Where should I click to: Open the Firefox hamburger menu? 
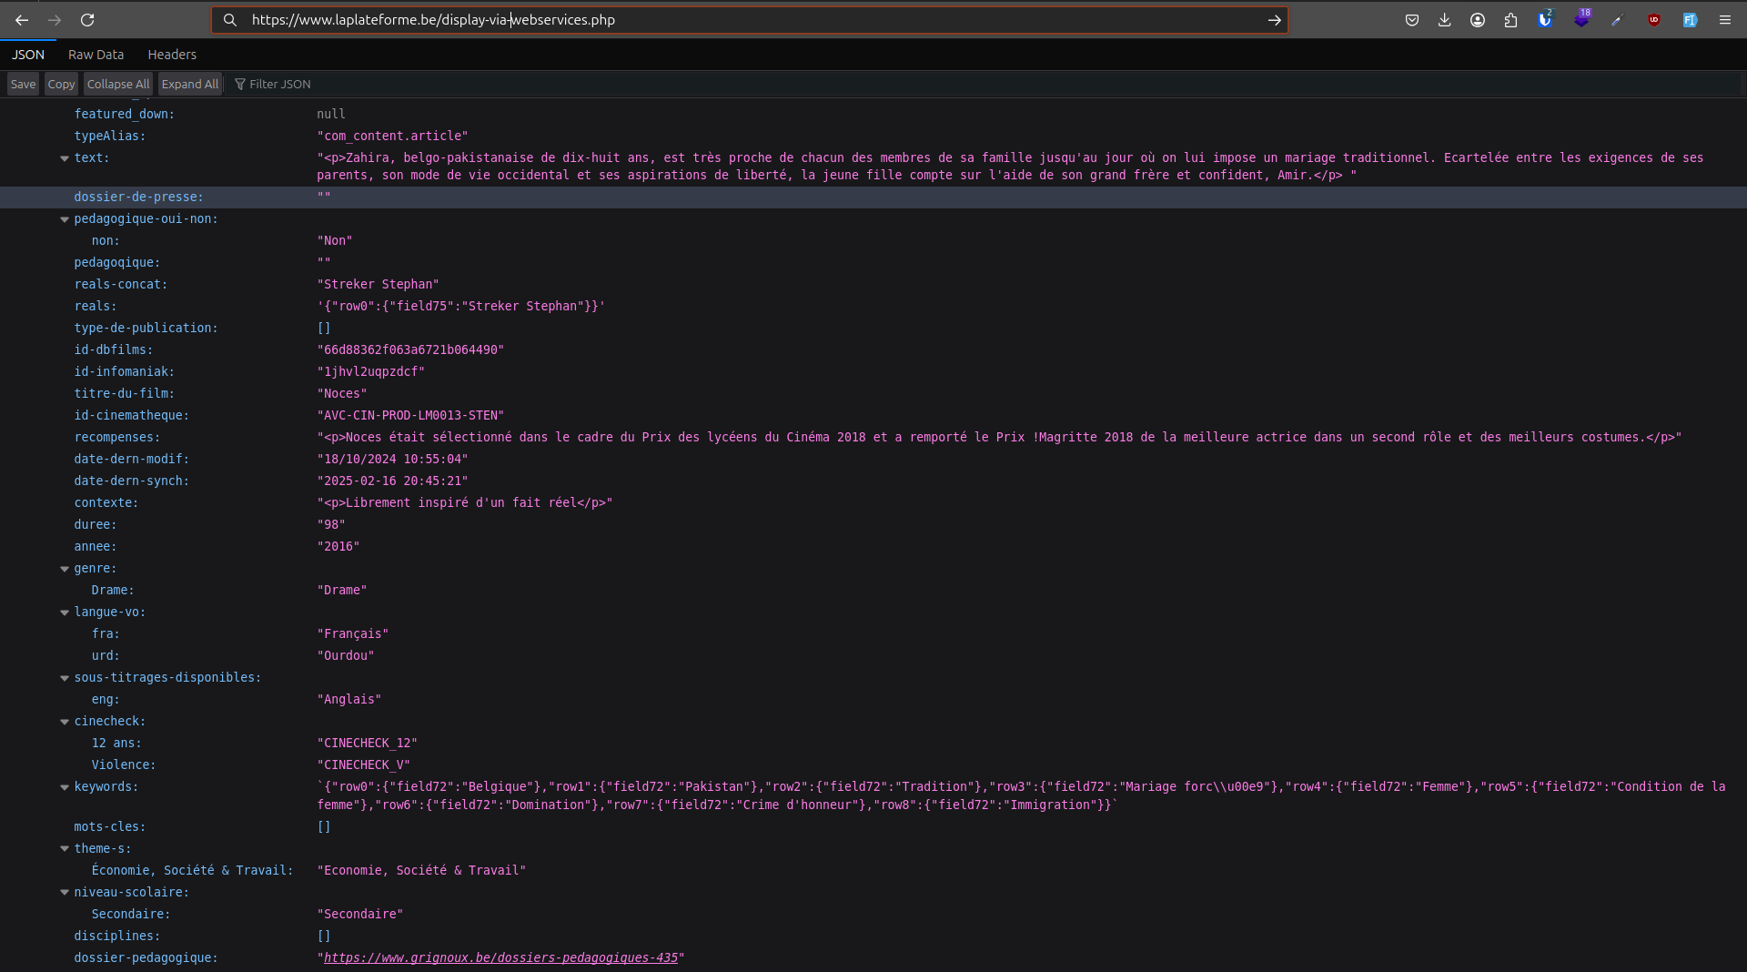pos(1724,20)
